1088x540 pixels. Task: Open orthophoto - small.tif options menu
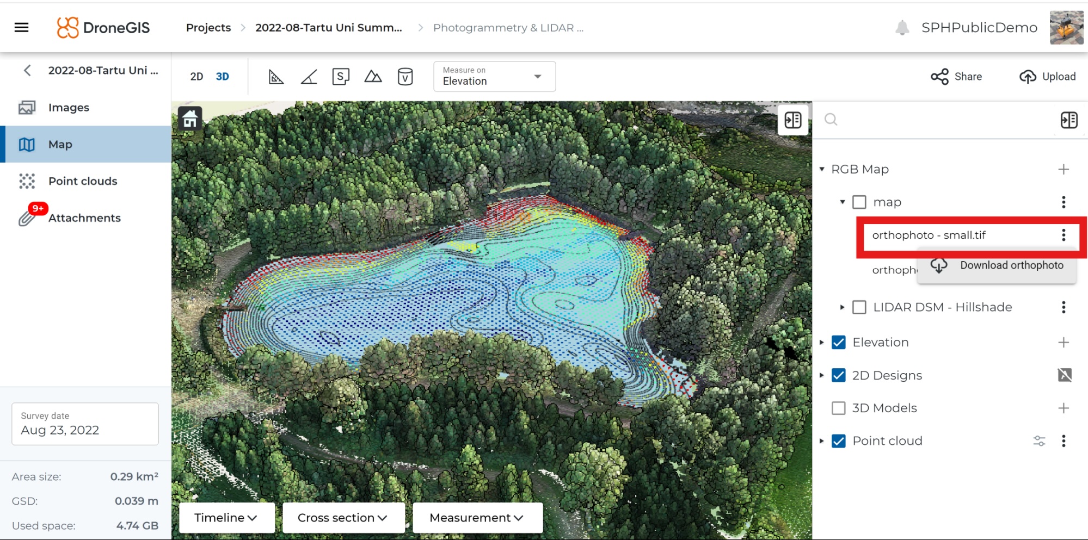coord(1064,235)
